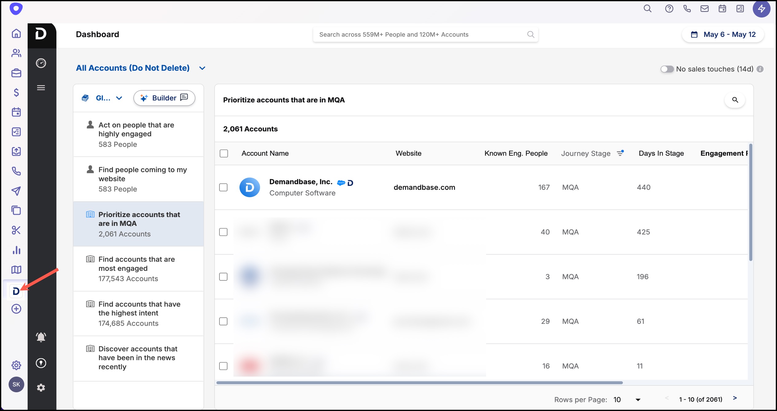Open the notifications bell icon
Image resolution: width=777 pixels, height=411 pixels.
coord(41,337)
